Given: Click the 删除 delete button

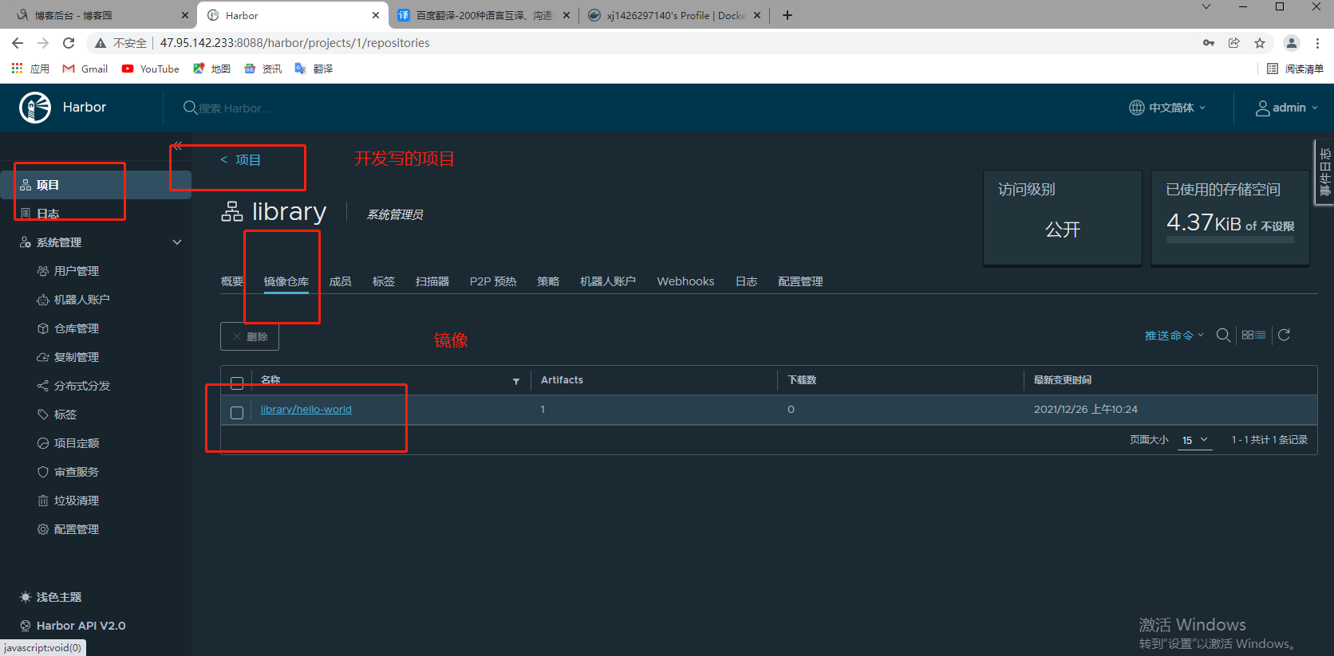Looking at the screenshot, I should (250, 336).
